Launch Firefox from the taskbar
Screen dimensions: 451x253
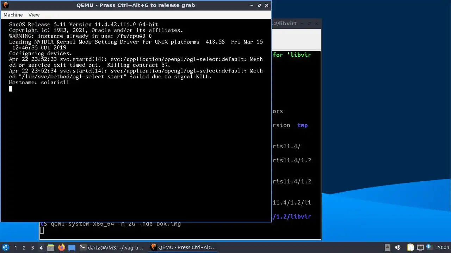61,247
